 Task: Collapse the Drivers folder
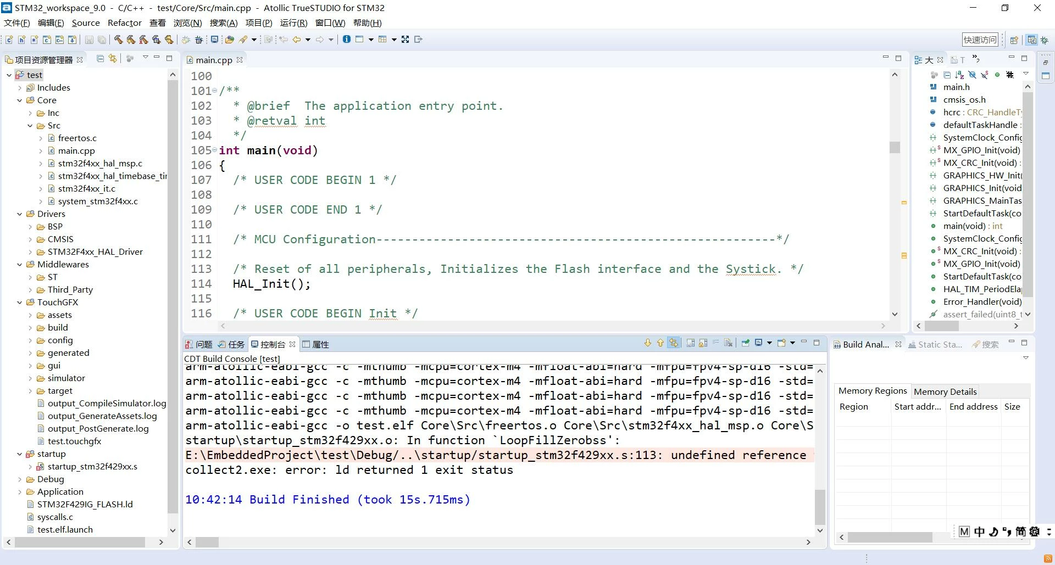[20, 214]
